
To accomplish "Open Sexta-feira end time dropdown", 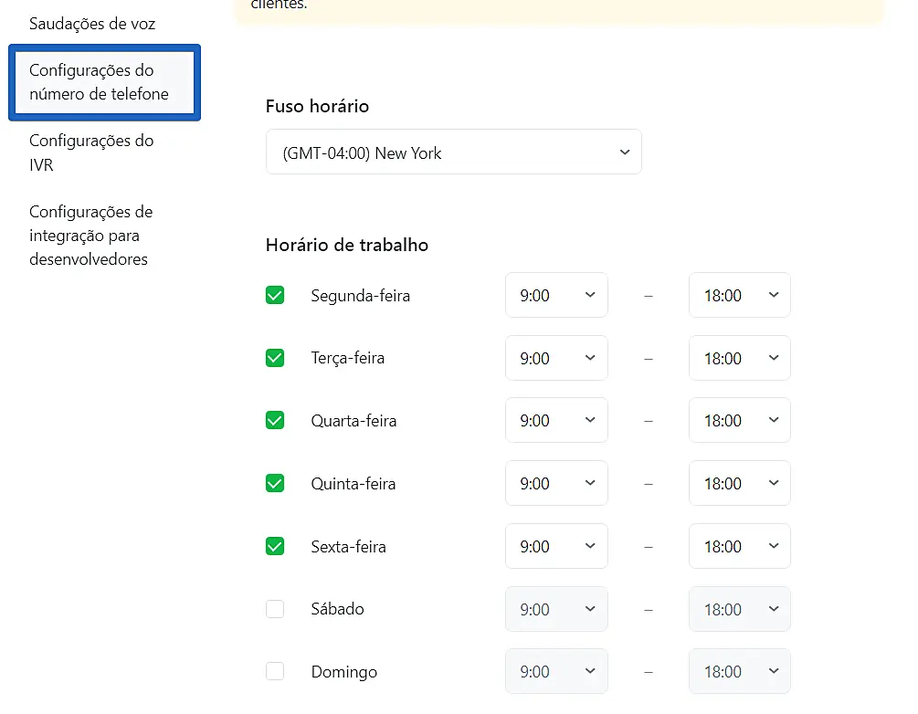I will tap(739, 546).
